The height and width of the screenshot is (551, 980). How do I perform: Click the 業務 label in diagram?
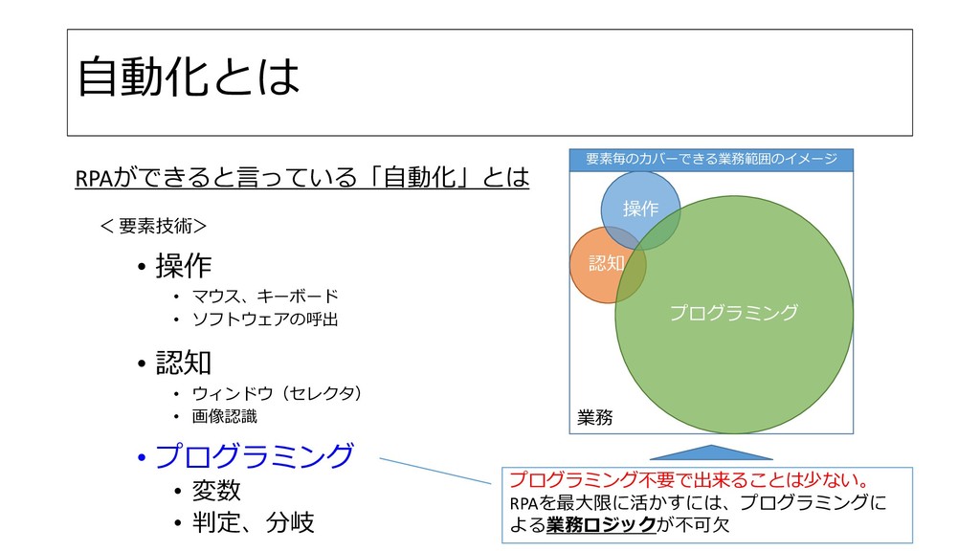click(x=595, y=417)
